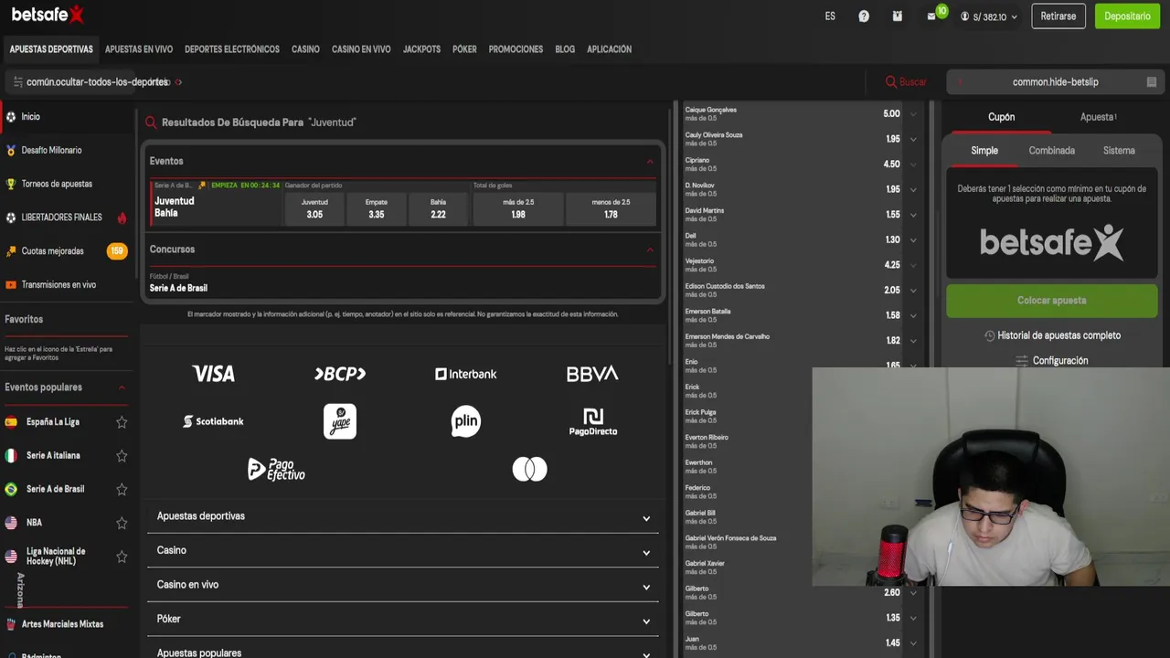
Task: Open the Jackpots menu item
Action: tap(421, 49)
